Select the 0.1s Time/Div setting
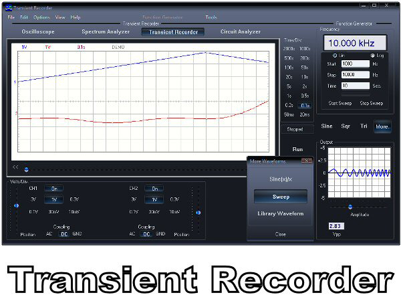This screenshot has height=301, width=401. pyautogui.click(x=305, y=106)
